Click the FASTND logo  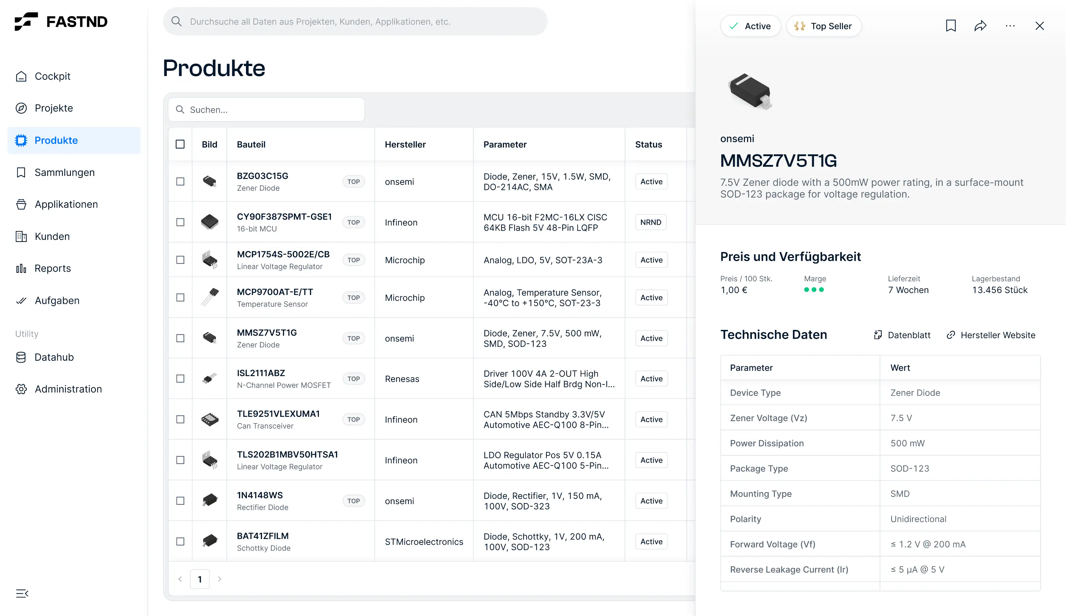pyautogui.click(x=61, y=21)
